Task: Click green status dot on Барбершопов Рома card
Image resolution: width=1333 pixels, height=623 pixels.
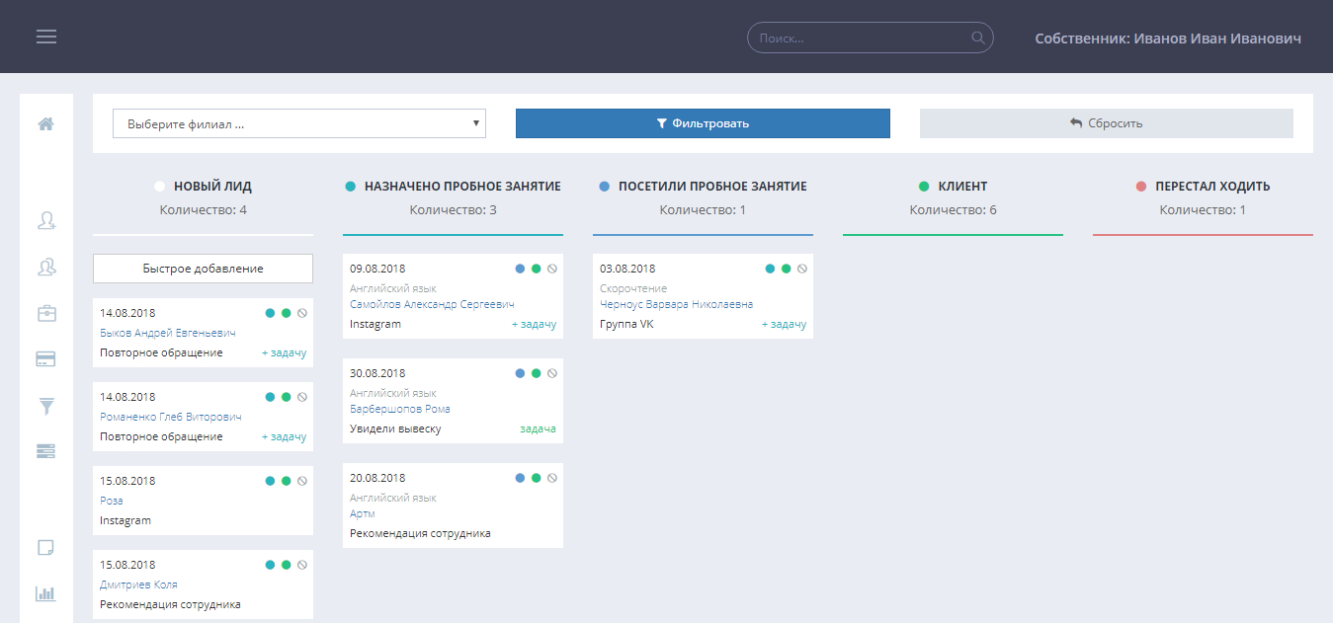Action: (537, 373)
